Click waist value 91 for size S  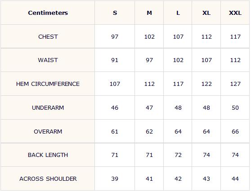(115, 60)
